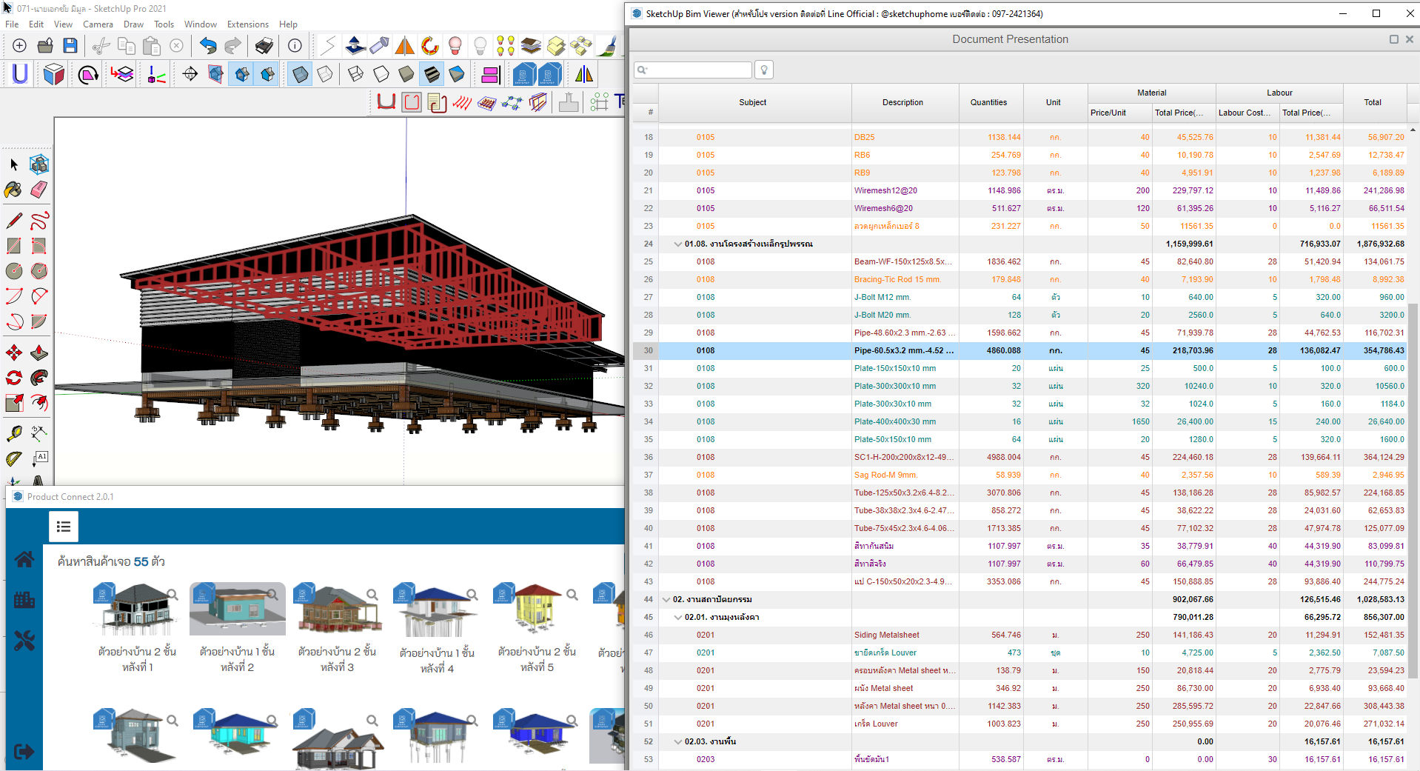Pick the pencil Line tool

point(13,221)
